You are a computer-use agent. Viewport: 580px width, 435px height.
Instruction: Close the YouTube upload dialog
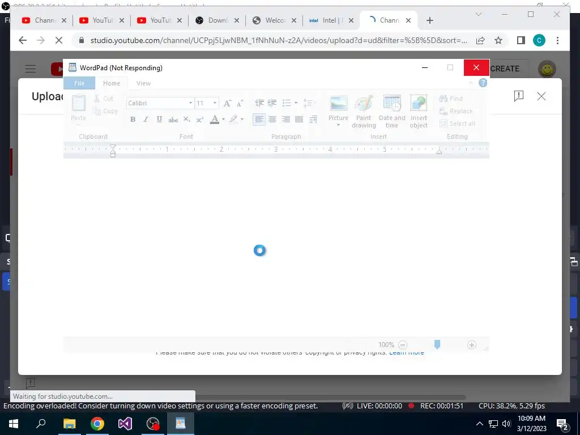point(541,96)
